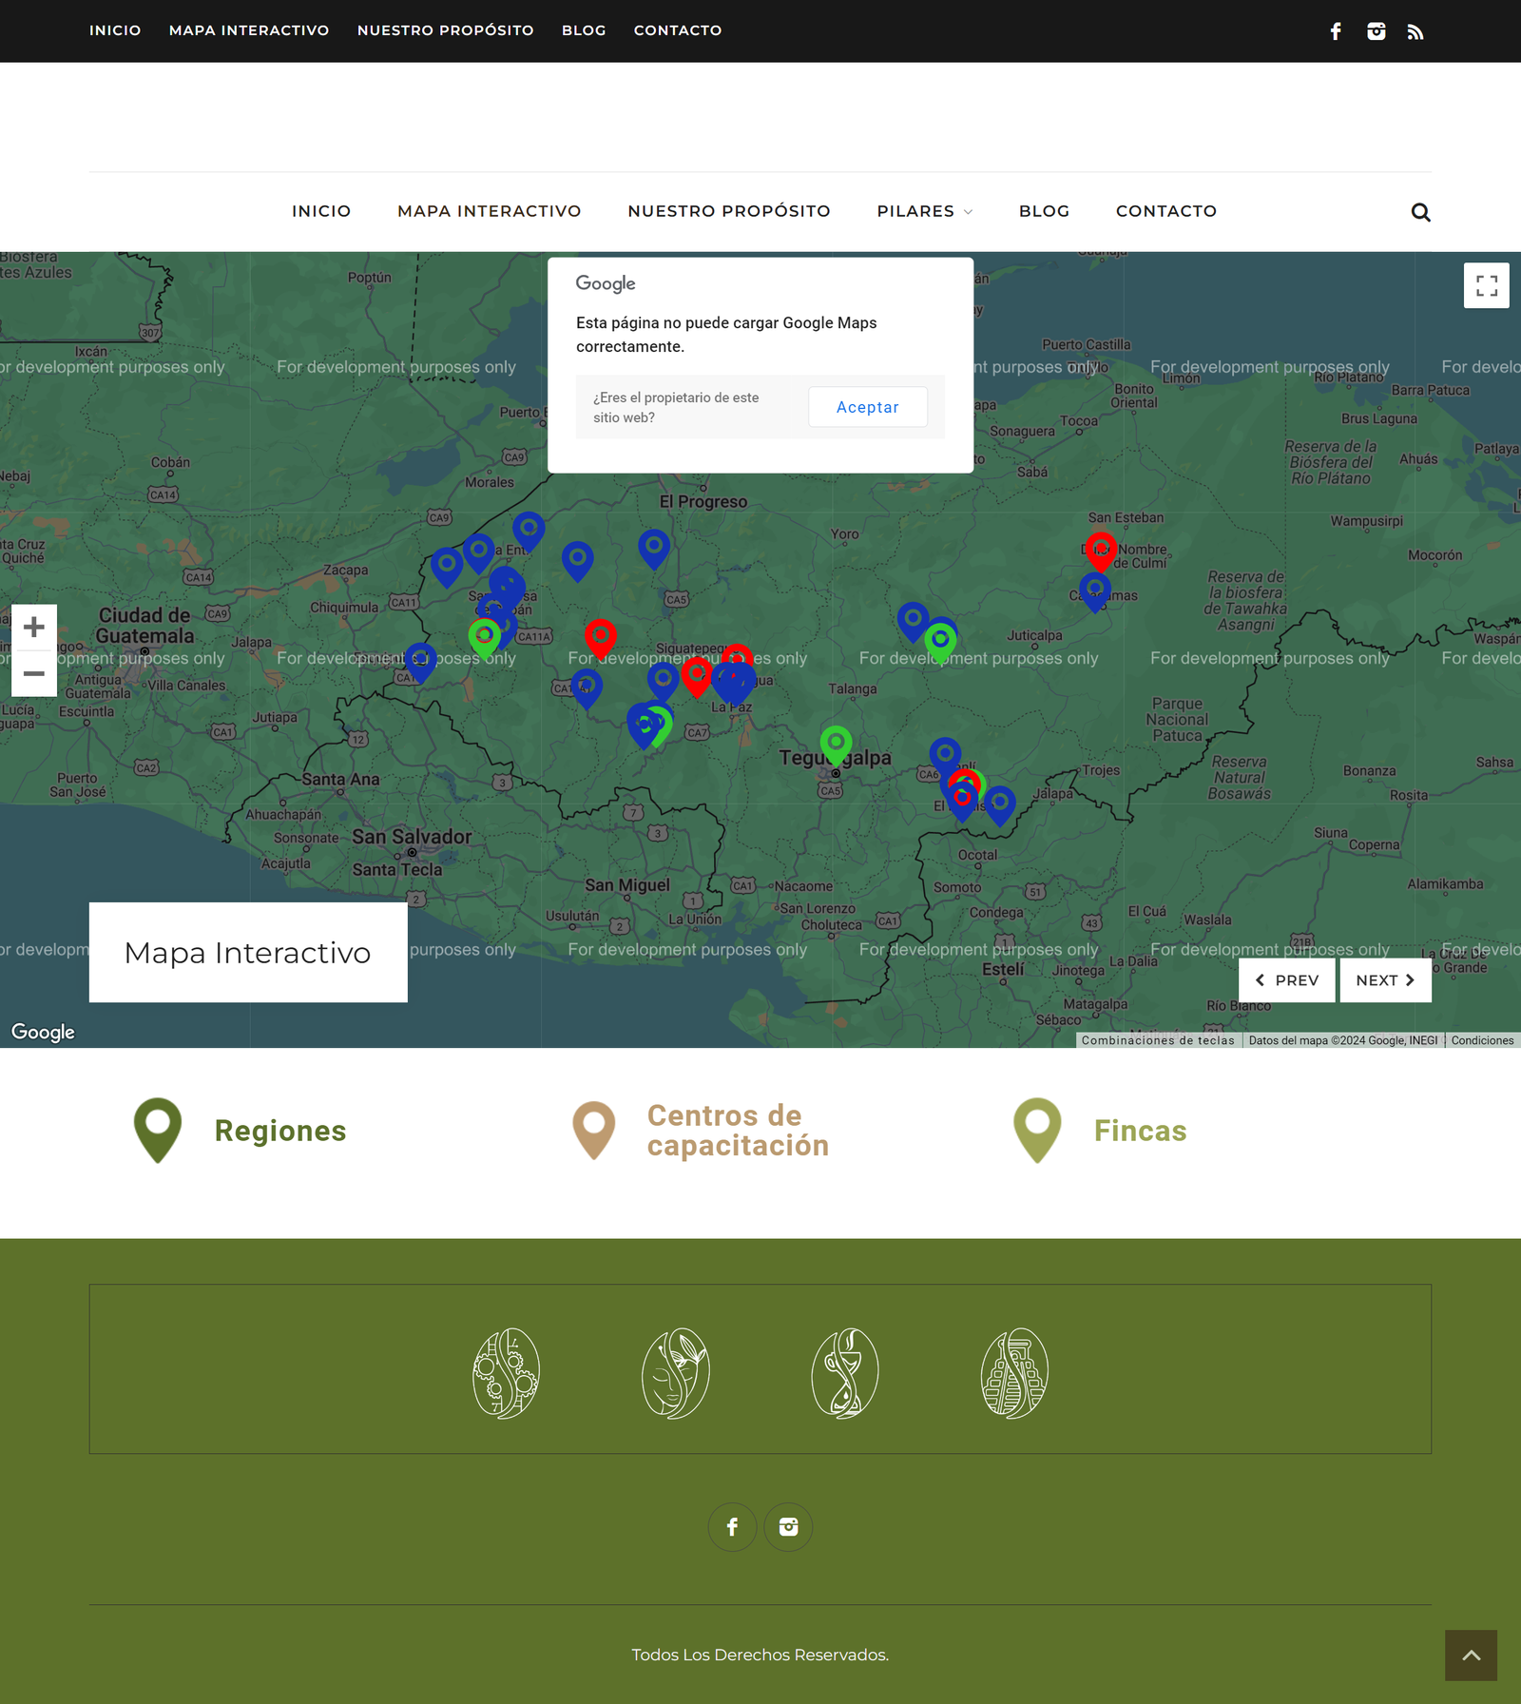Image resolution: width=1521 pixels, height=1704 pixels.
Task: Click the footer Facebook circle icon
Action: pos(732,1527)
